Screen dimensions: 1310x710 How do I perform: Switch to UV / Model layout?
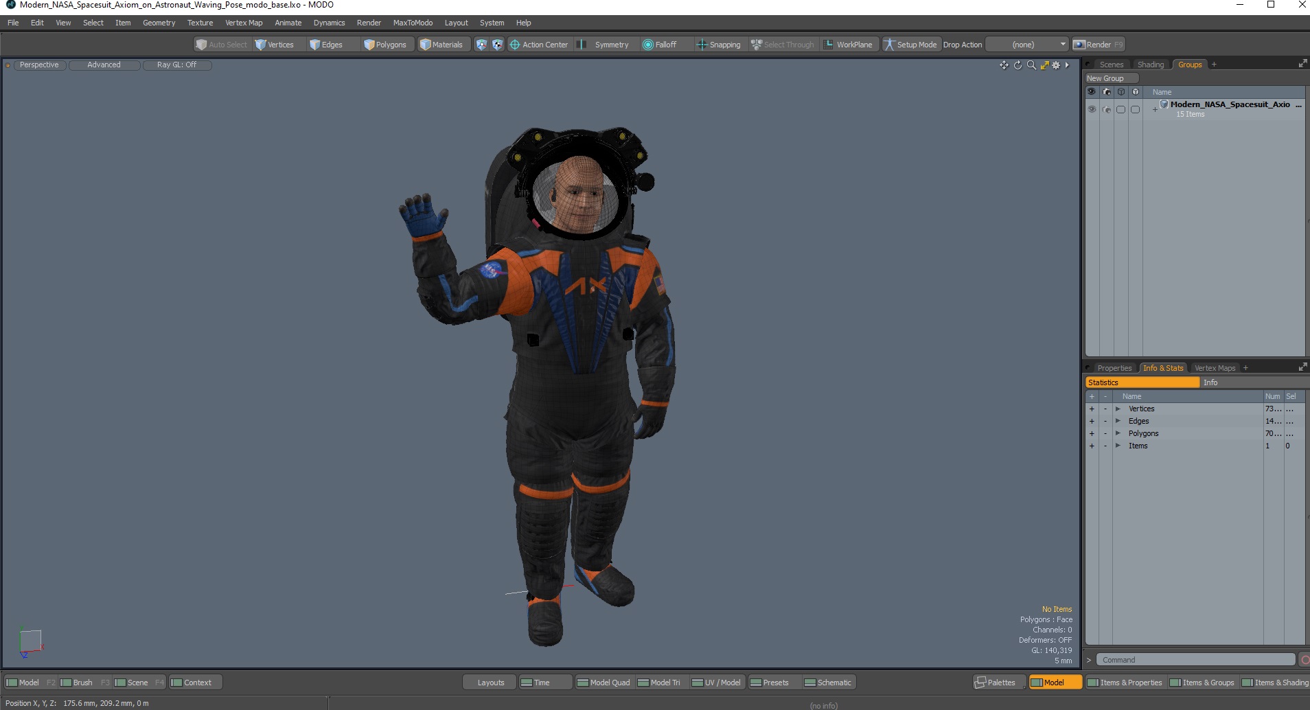716,683
